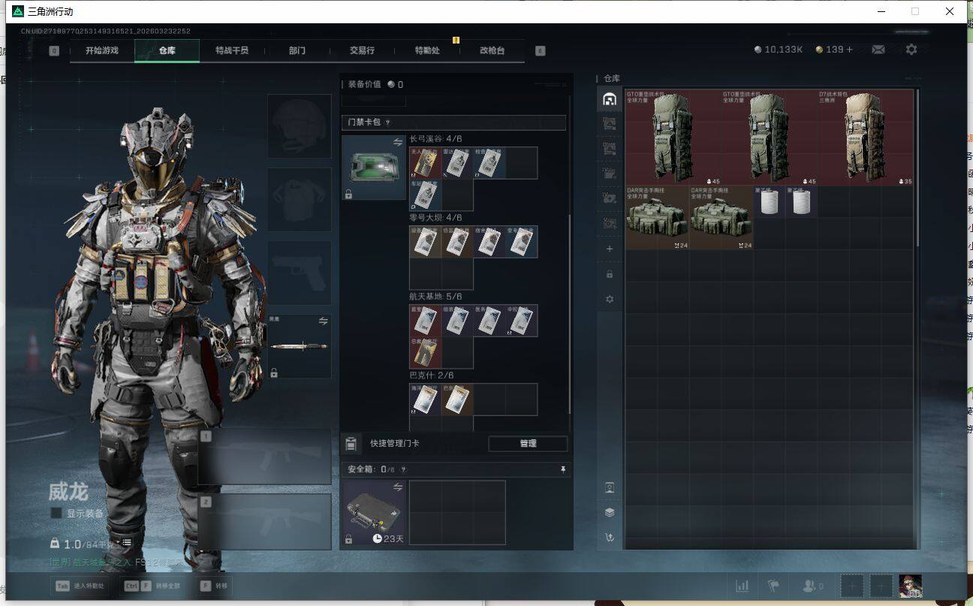Select the second white roll item

tap(801, 202)
